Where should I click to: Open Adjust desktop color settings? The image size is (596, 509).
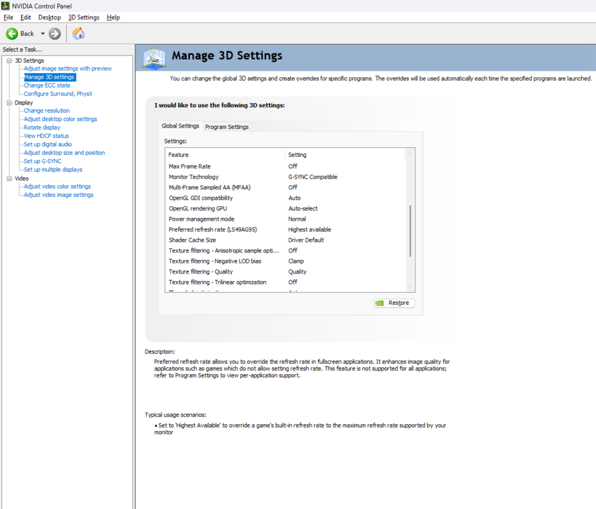(60, 119)
